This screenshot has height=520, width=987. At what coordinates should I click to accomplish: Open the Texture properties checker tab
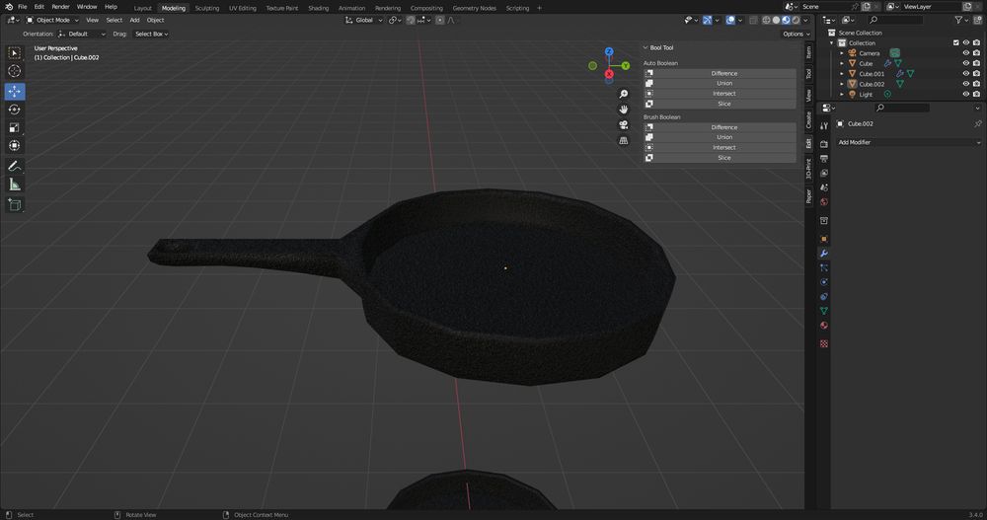coord(824,343)
